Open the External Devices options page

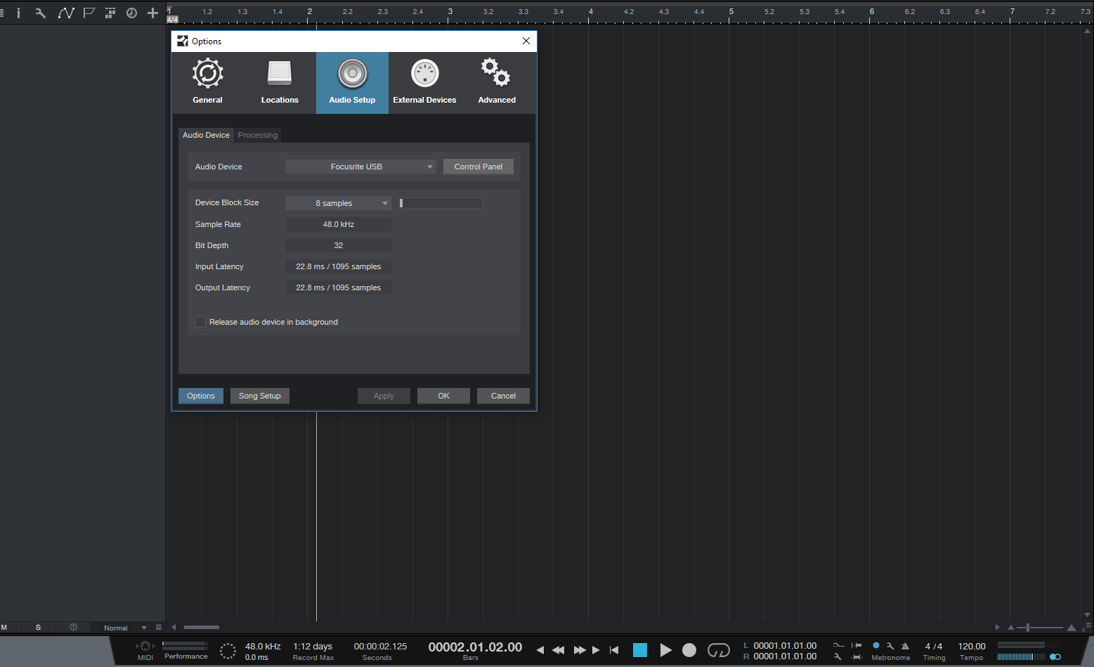424,82
